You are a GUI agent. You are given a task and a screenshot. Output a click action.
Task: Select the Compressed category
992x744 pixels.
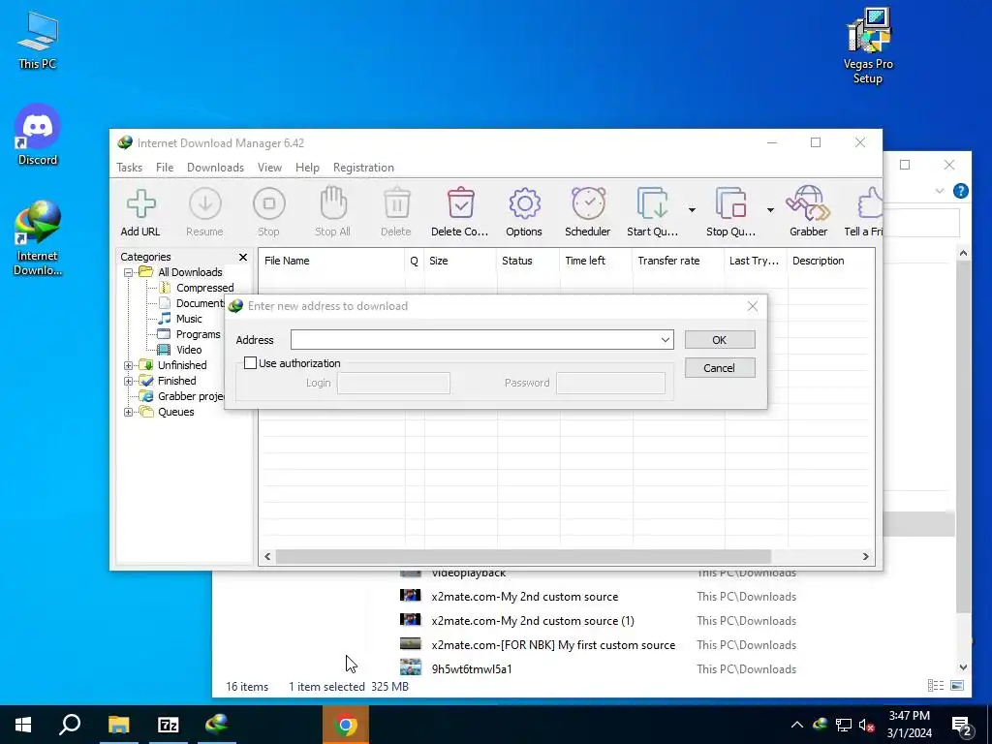tap(205, 288)
